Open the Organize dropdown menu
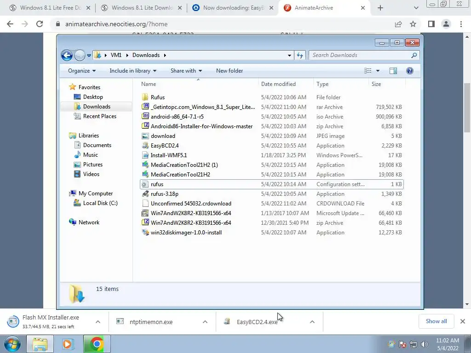Viewport: 471px width, 353px height. click(82, 71)
